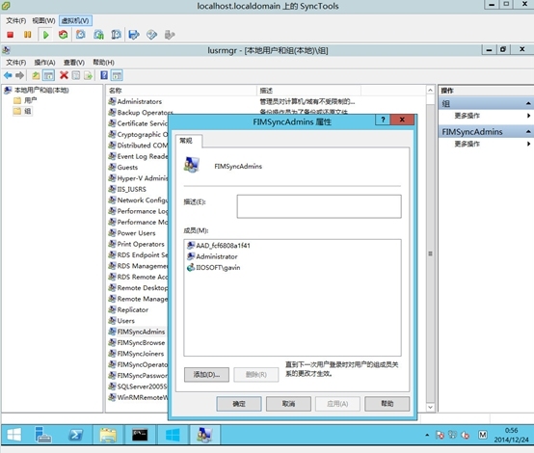
Task: Open lusrmgr 查看(V) menu
Action: click(x=74, y=63)
